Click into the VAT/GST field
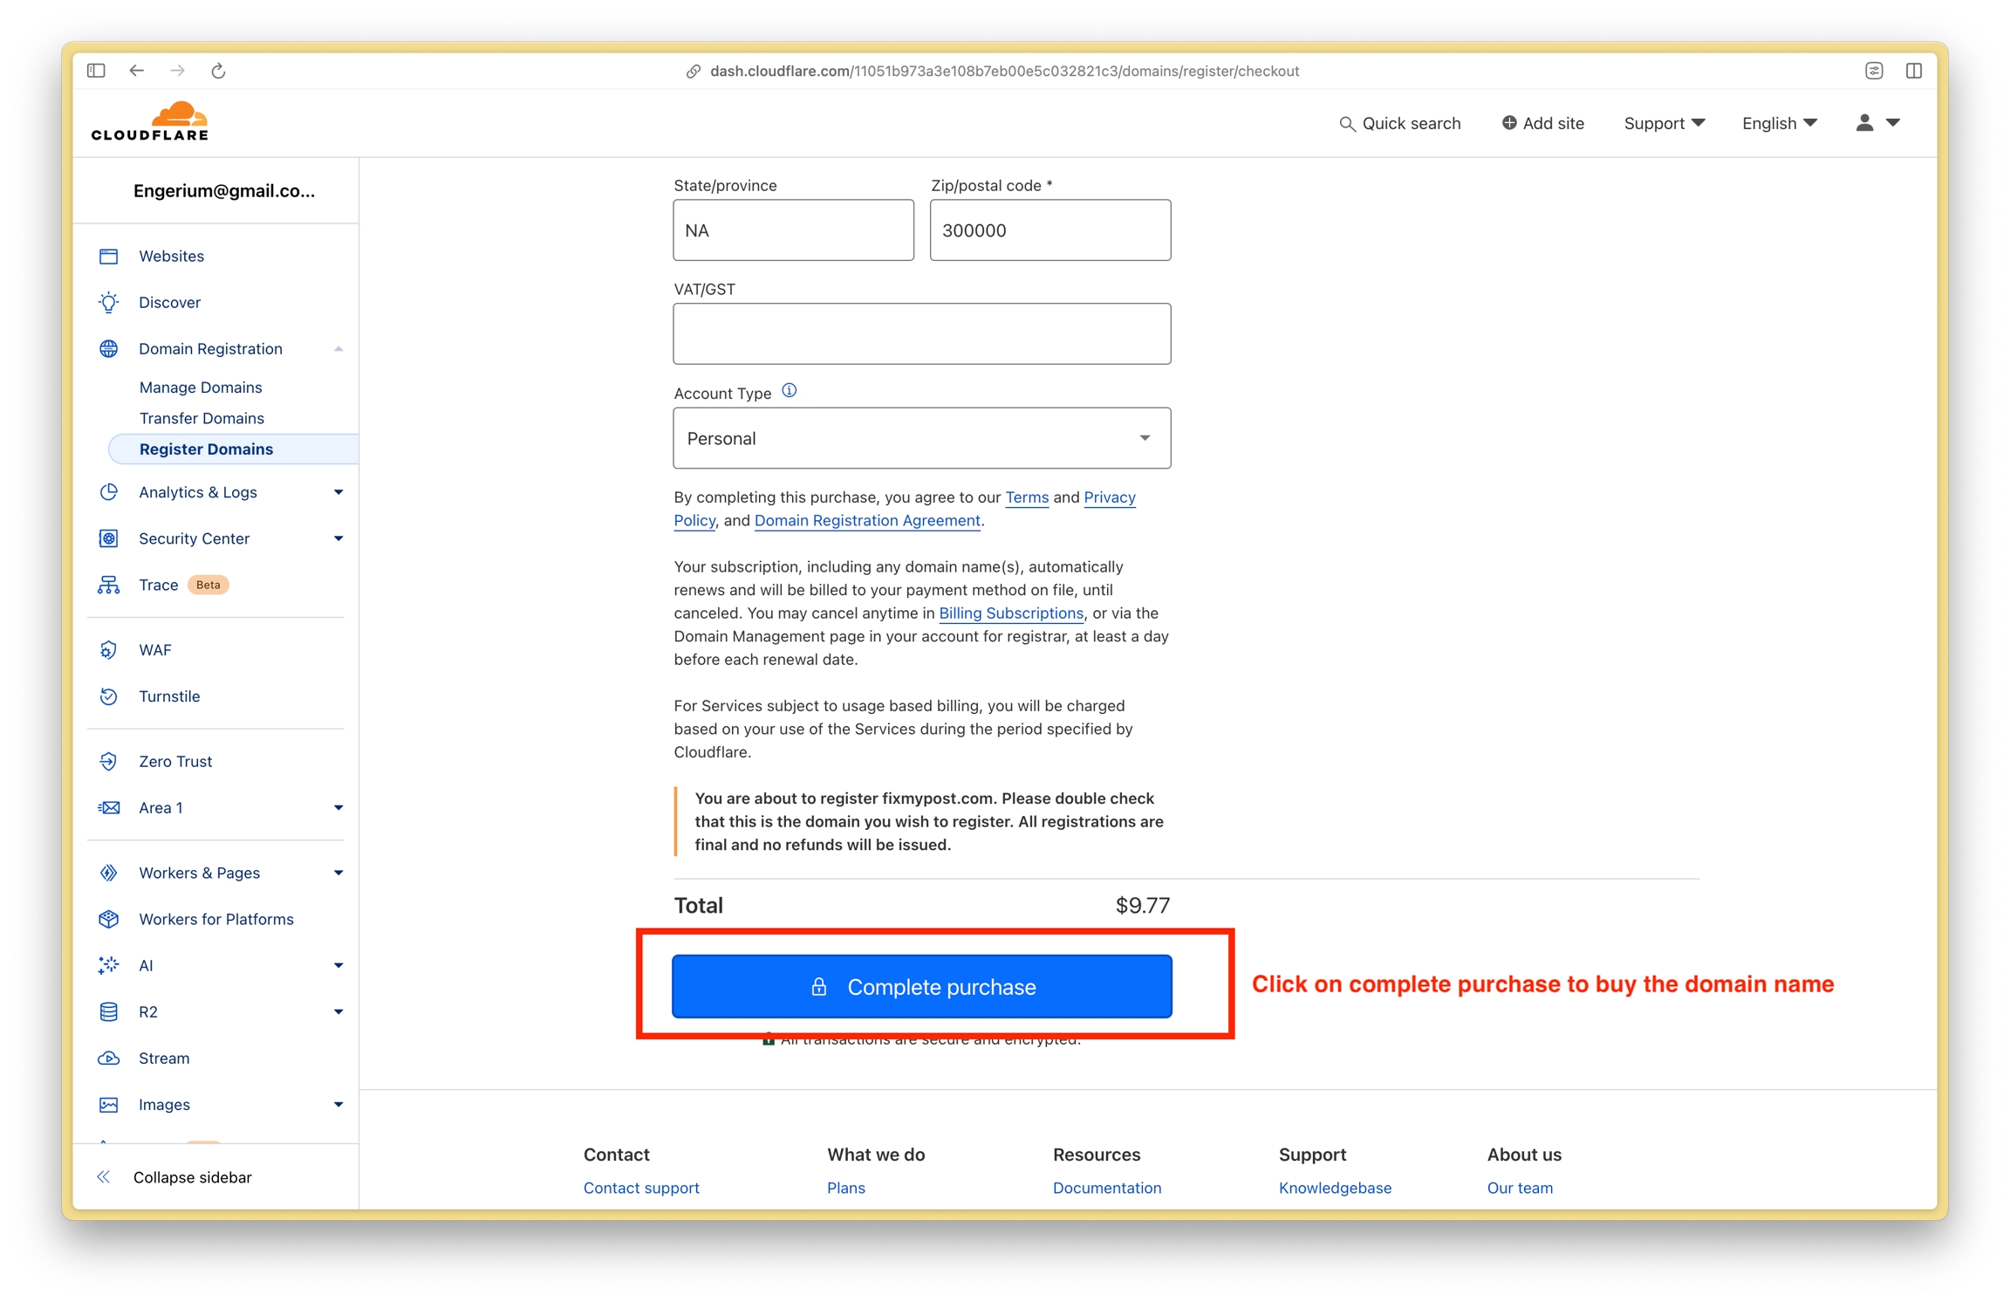This screenshot has width=2010, height=1302. click(x=921, y=334)
